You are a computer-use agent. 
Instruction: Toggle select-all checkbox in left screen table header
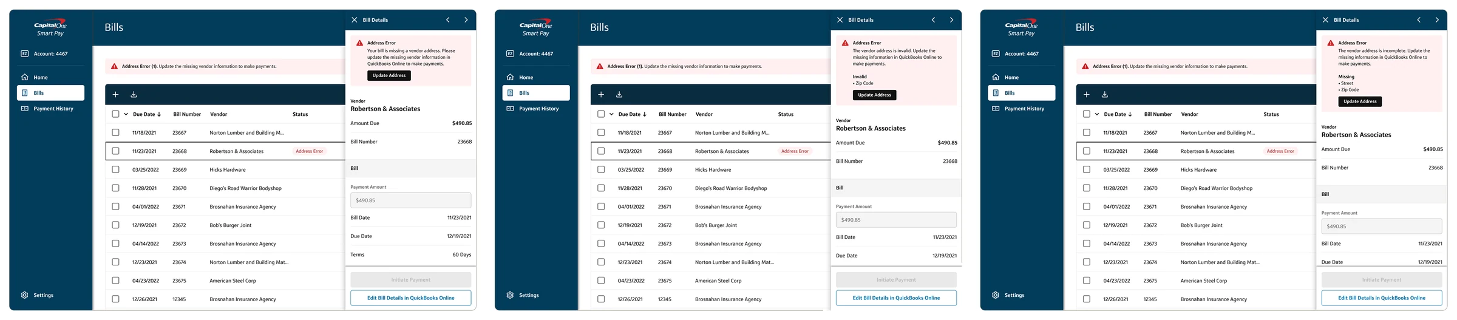click(x=115, y=114)
